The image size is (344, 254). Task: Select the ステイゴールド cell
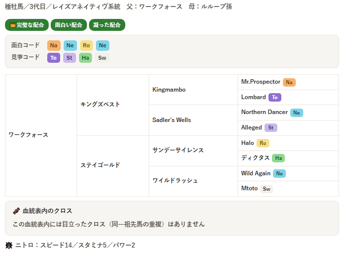[x=113, y=166]
